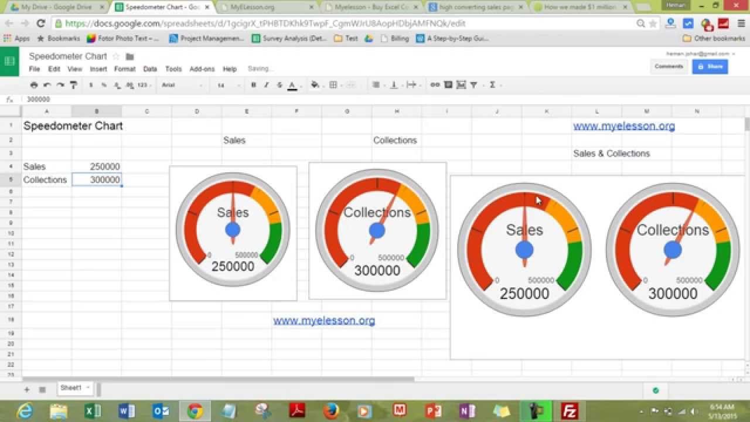Open the Apps shortcut in bookmarks bar
750x422 pixels.
point(16,38)
